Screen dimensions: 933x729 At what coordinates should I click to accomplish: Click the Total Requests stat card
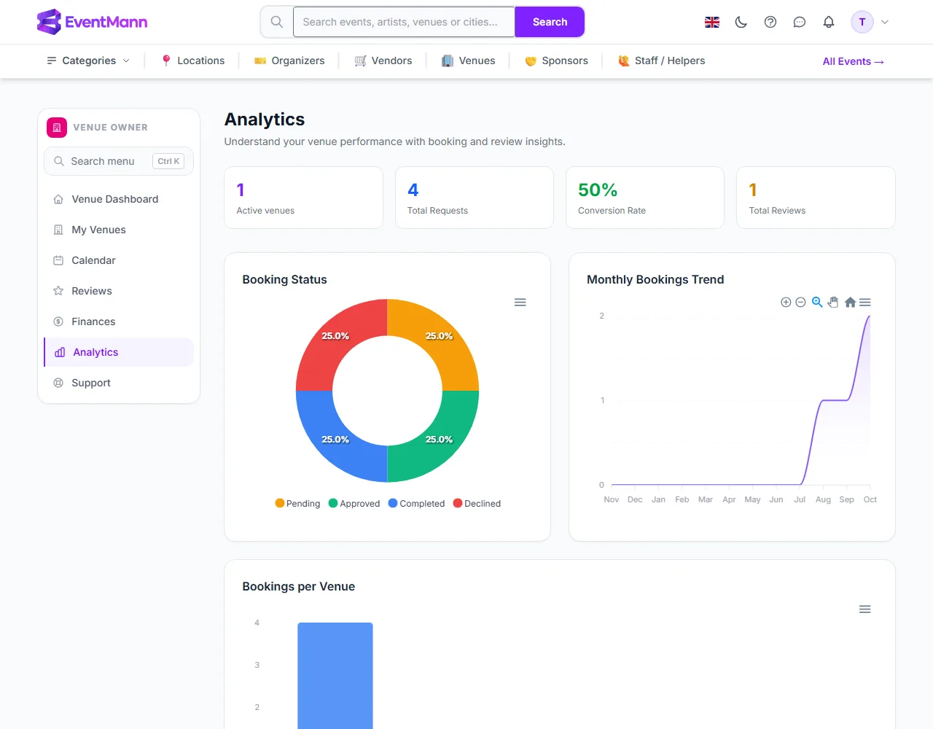pos(475,198)
